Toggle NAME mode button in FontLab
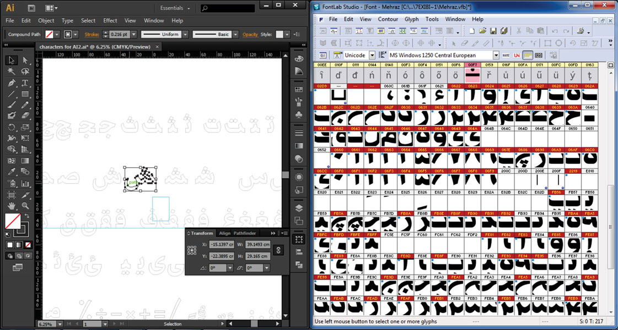 507,55
